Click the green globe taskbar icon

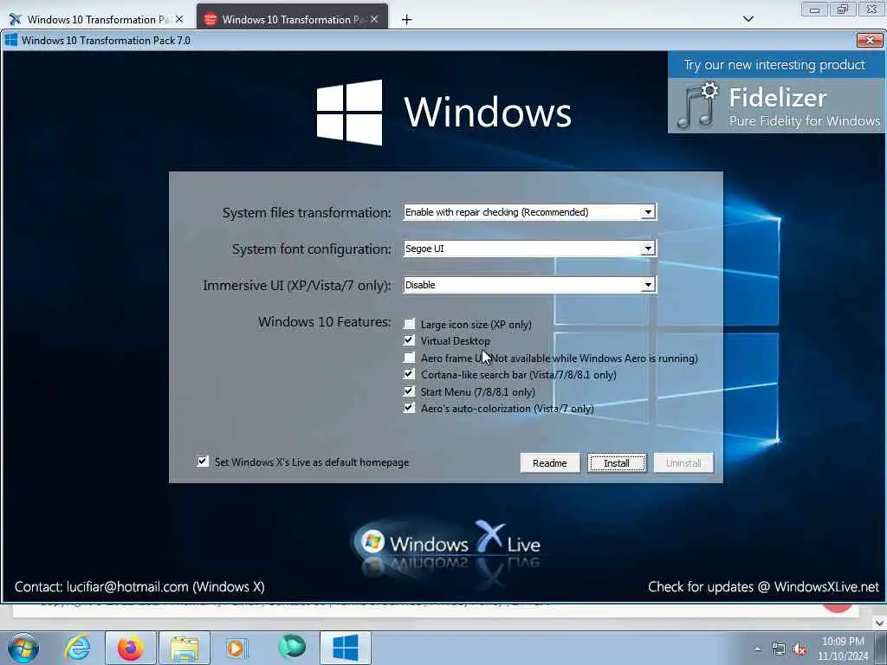point(292,646)
